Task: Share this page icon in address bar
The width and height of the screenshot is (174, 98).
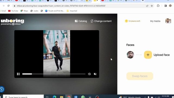Action: coord(147,6)
